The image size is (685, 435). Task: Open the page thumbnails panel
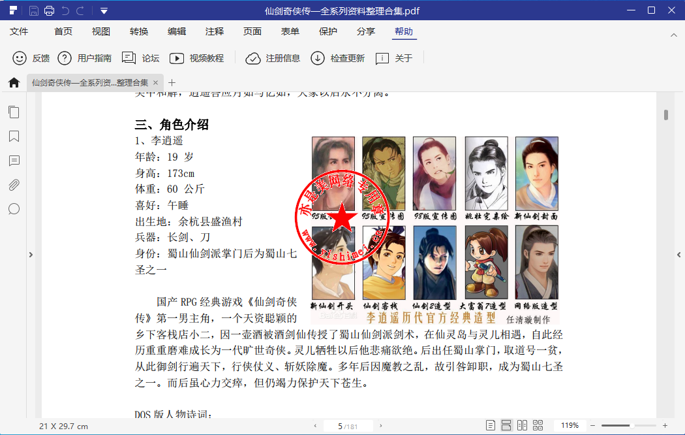click(x=14, y=112)
